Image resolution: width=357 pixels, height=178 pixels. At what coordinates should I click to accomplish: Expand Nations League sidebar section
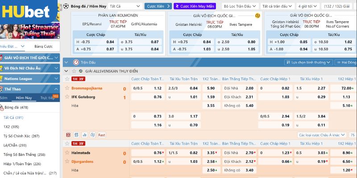coord(30,79)
